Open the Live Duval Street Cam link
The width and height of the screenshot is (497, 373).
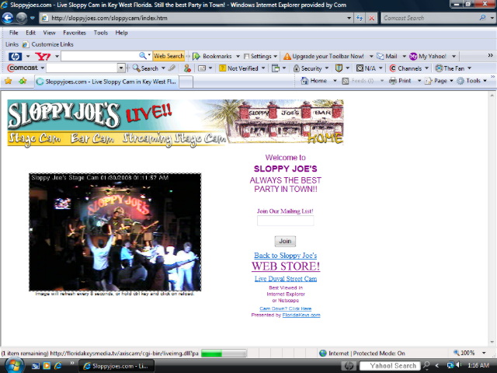click(286, 279)
